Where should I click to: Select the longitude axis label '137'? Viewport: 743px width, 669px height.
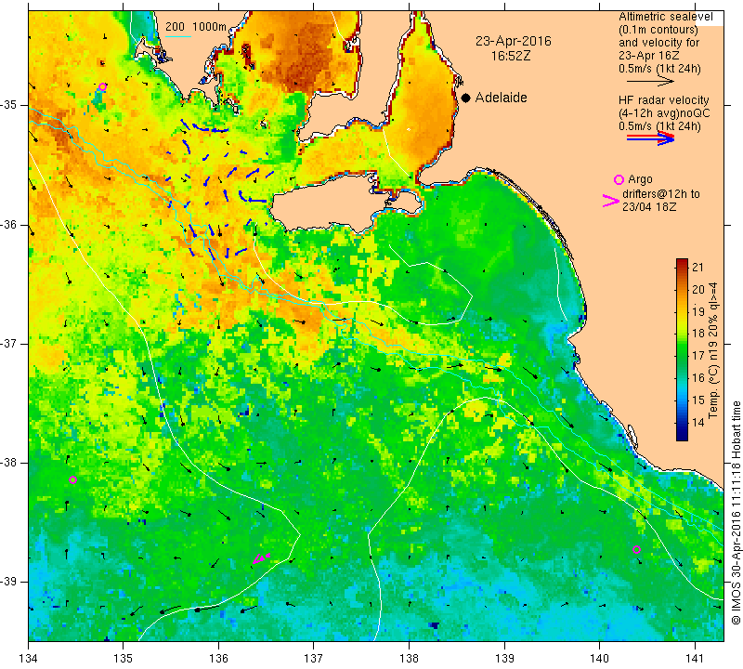point(314,658)
